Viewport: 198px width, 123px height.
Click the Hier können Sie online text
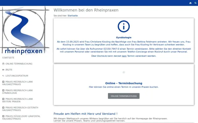click(x=124, y=87)
